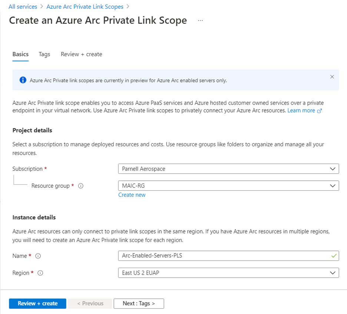Open the Review + create tab
This screenshot has height=314, width=347.
click(x=82, y=54)
